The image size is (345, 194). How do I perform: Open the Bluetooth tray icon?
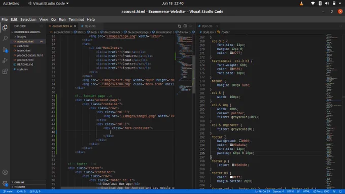(320, 4)
